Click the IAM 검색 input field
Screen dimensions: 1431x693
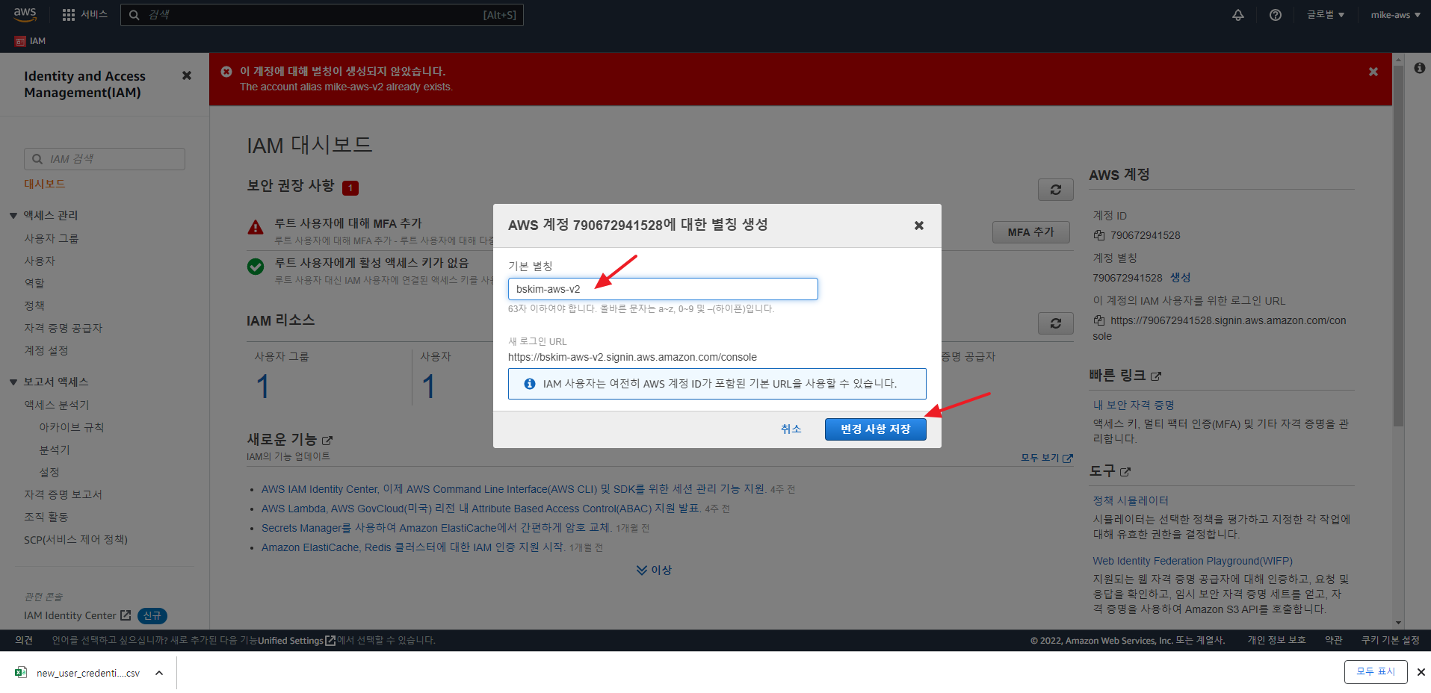pyautogui.click(x=105, y=159)
